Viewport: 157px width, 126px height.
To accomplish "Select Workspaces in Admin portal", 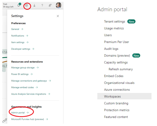I will [x=112, y=97].
